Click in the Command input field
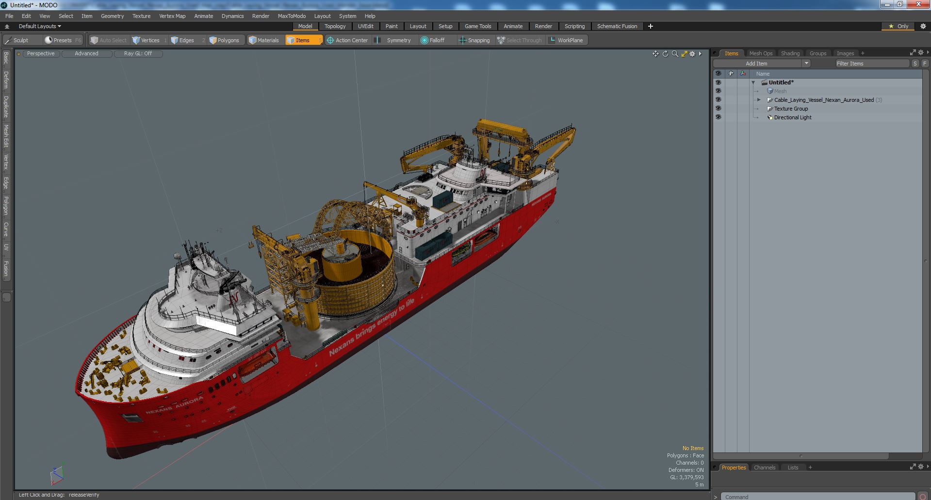Screen dimensions: 931x500 tap(817, 497)
